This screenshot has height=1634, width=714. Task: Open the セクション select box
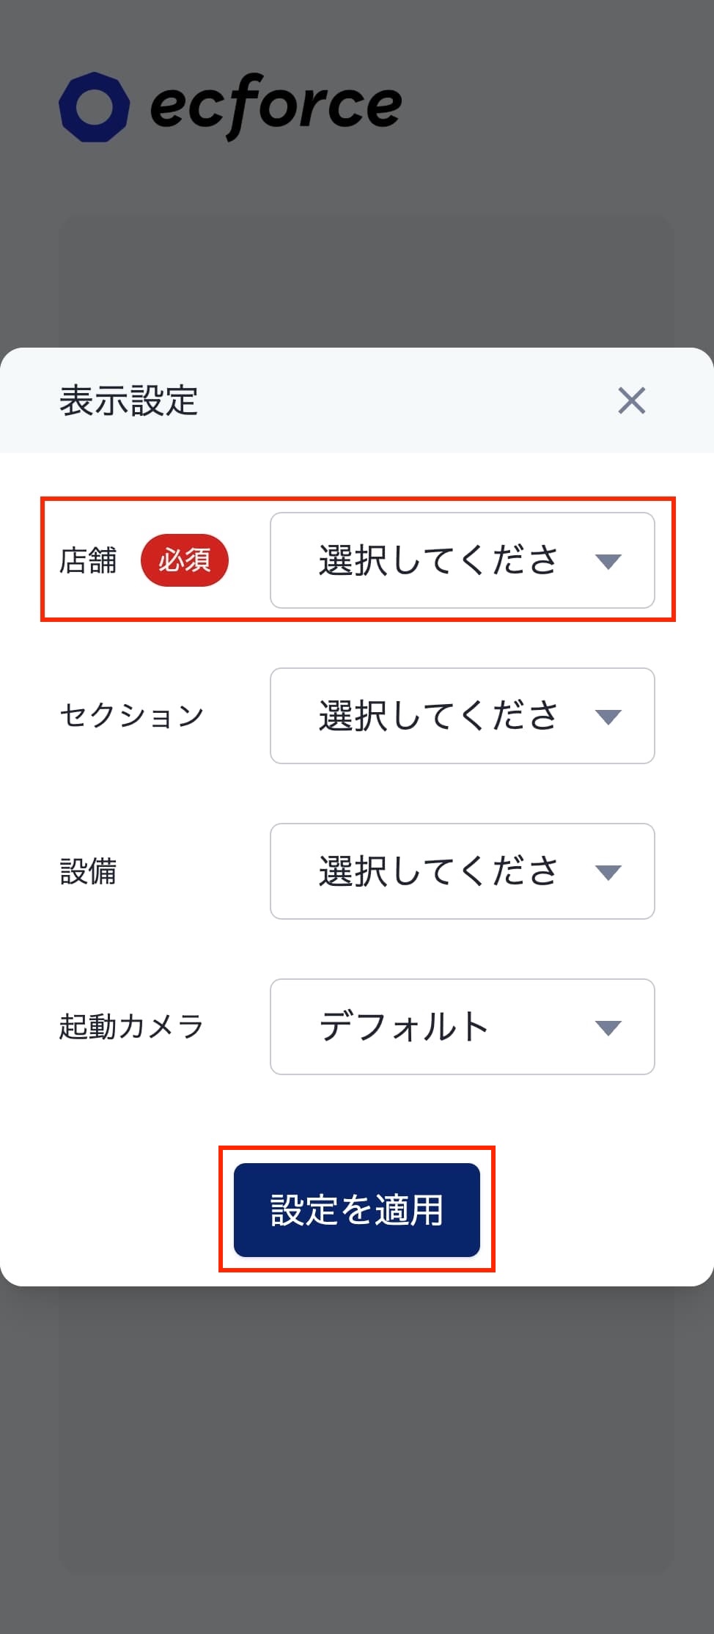pyautogui.click(x=463, y=716)
